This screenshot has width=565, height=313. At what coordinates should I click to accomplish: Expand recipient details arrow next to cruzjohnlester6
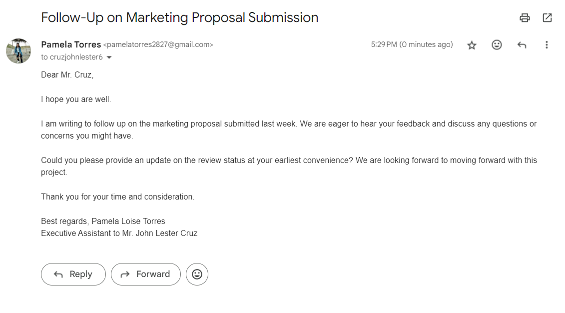[109, 57]
